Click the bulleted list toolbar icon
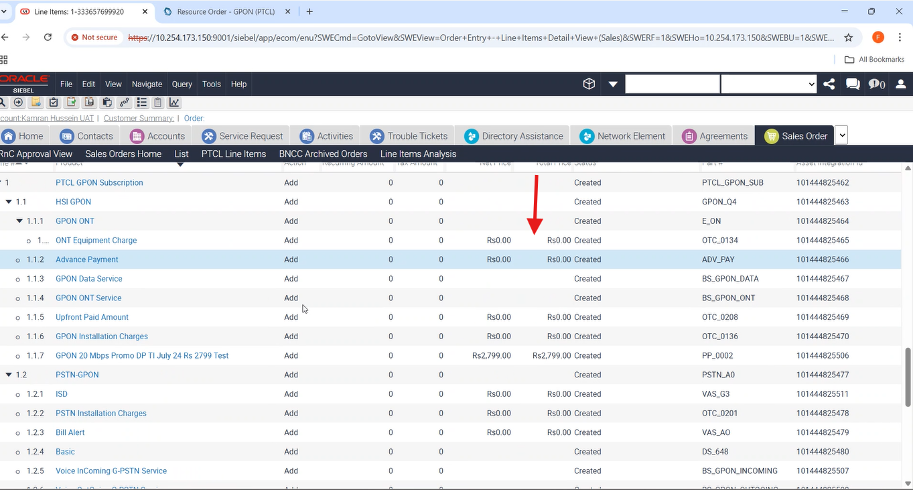Image resolution: width=913 pixels, height=490 pixels. (141, 103)
